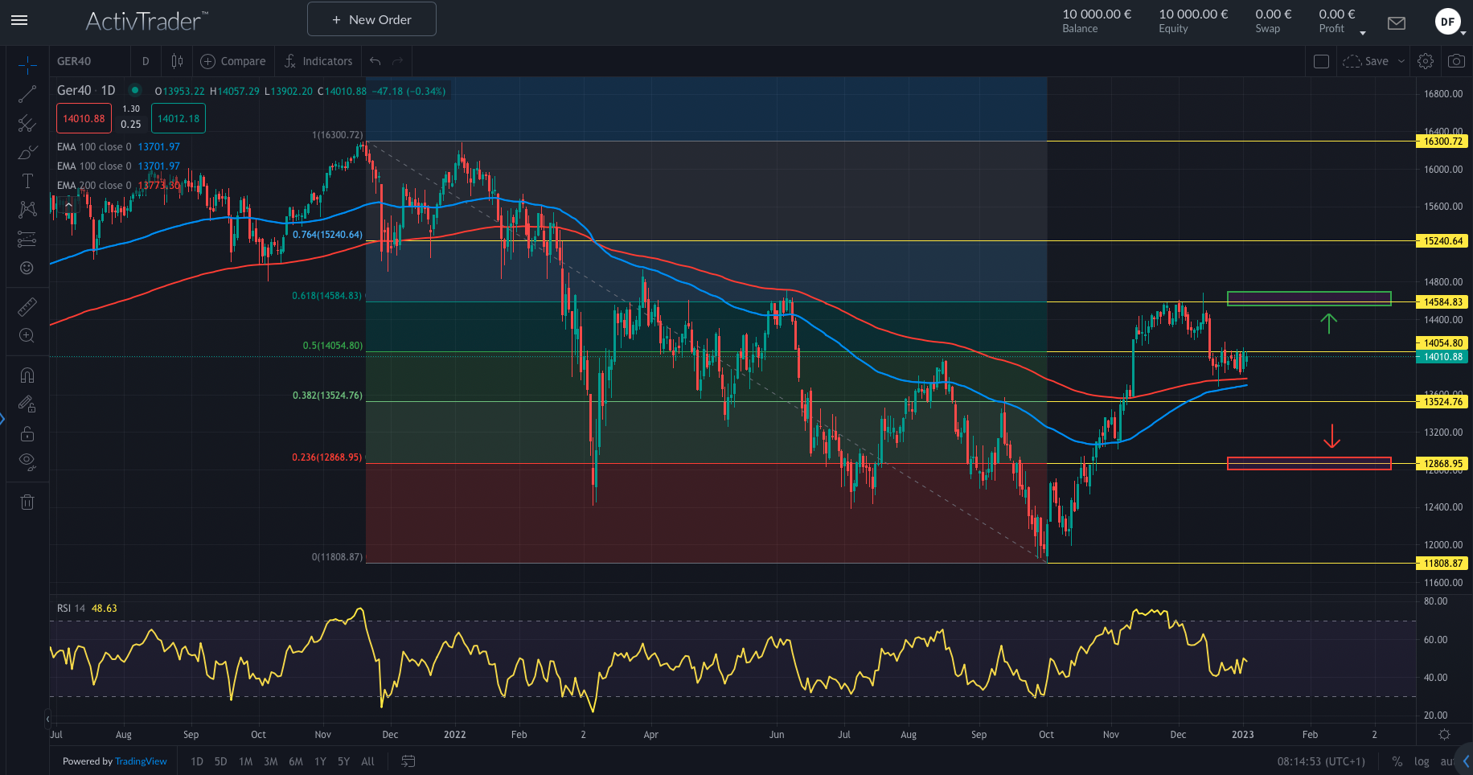Open the D timeframe dropdown
The image size is (1473, 775).
[x=146, y=60]
